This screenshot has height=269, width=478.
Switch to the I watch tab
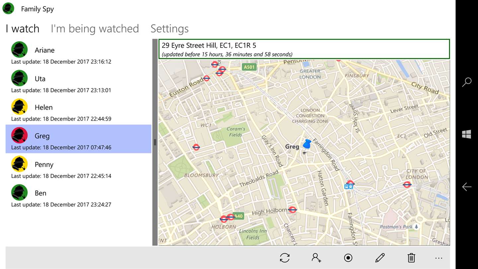pos(23,29)
